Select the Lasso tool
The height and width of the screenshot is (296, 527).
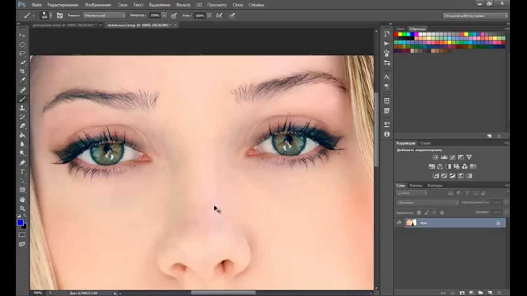[x=22, y=53]
